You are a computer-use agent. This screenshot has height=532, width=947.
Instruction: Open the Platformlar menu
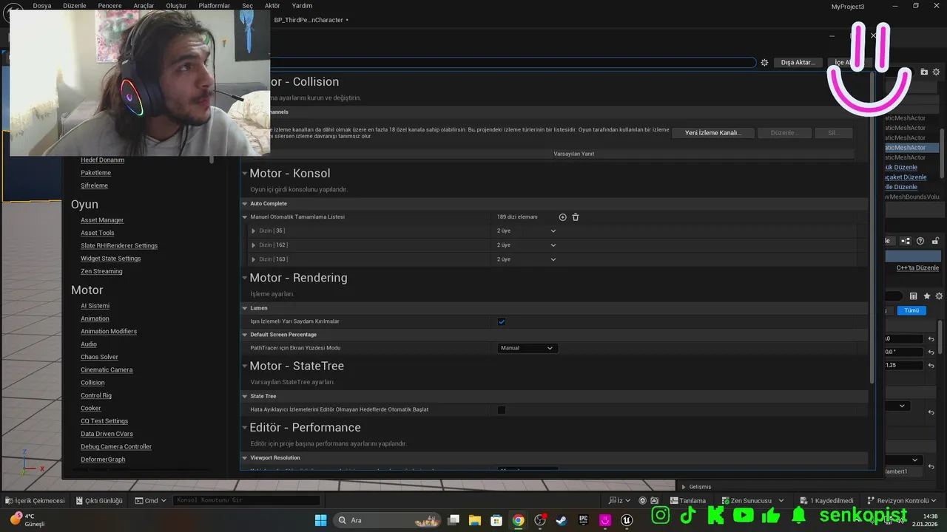pos(215,5)
